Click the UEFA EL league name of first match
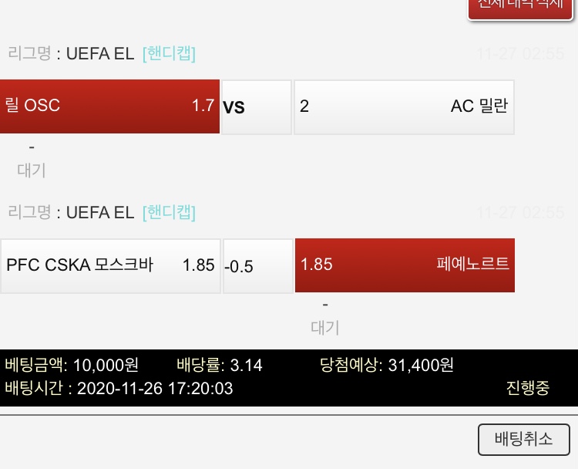 (100, 54)
